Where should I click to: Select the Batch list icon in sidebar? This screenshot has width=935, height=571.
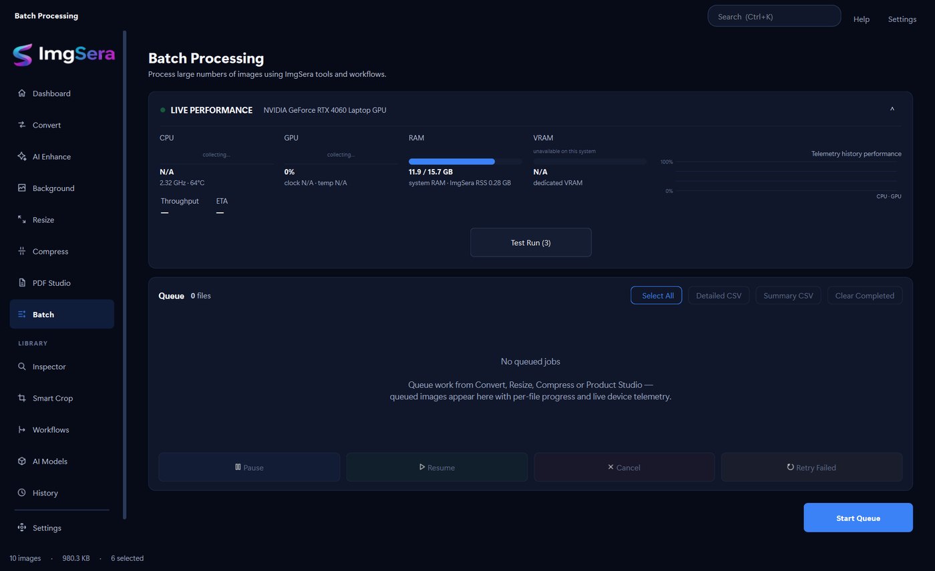pos(22,315)
